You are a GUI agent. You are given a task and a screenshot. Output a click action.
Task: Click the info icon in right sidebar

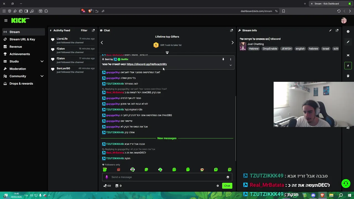coord(348,32)
